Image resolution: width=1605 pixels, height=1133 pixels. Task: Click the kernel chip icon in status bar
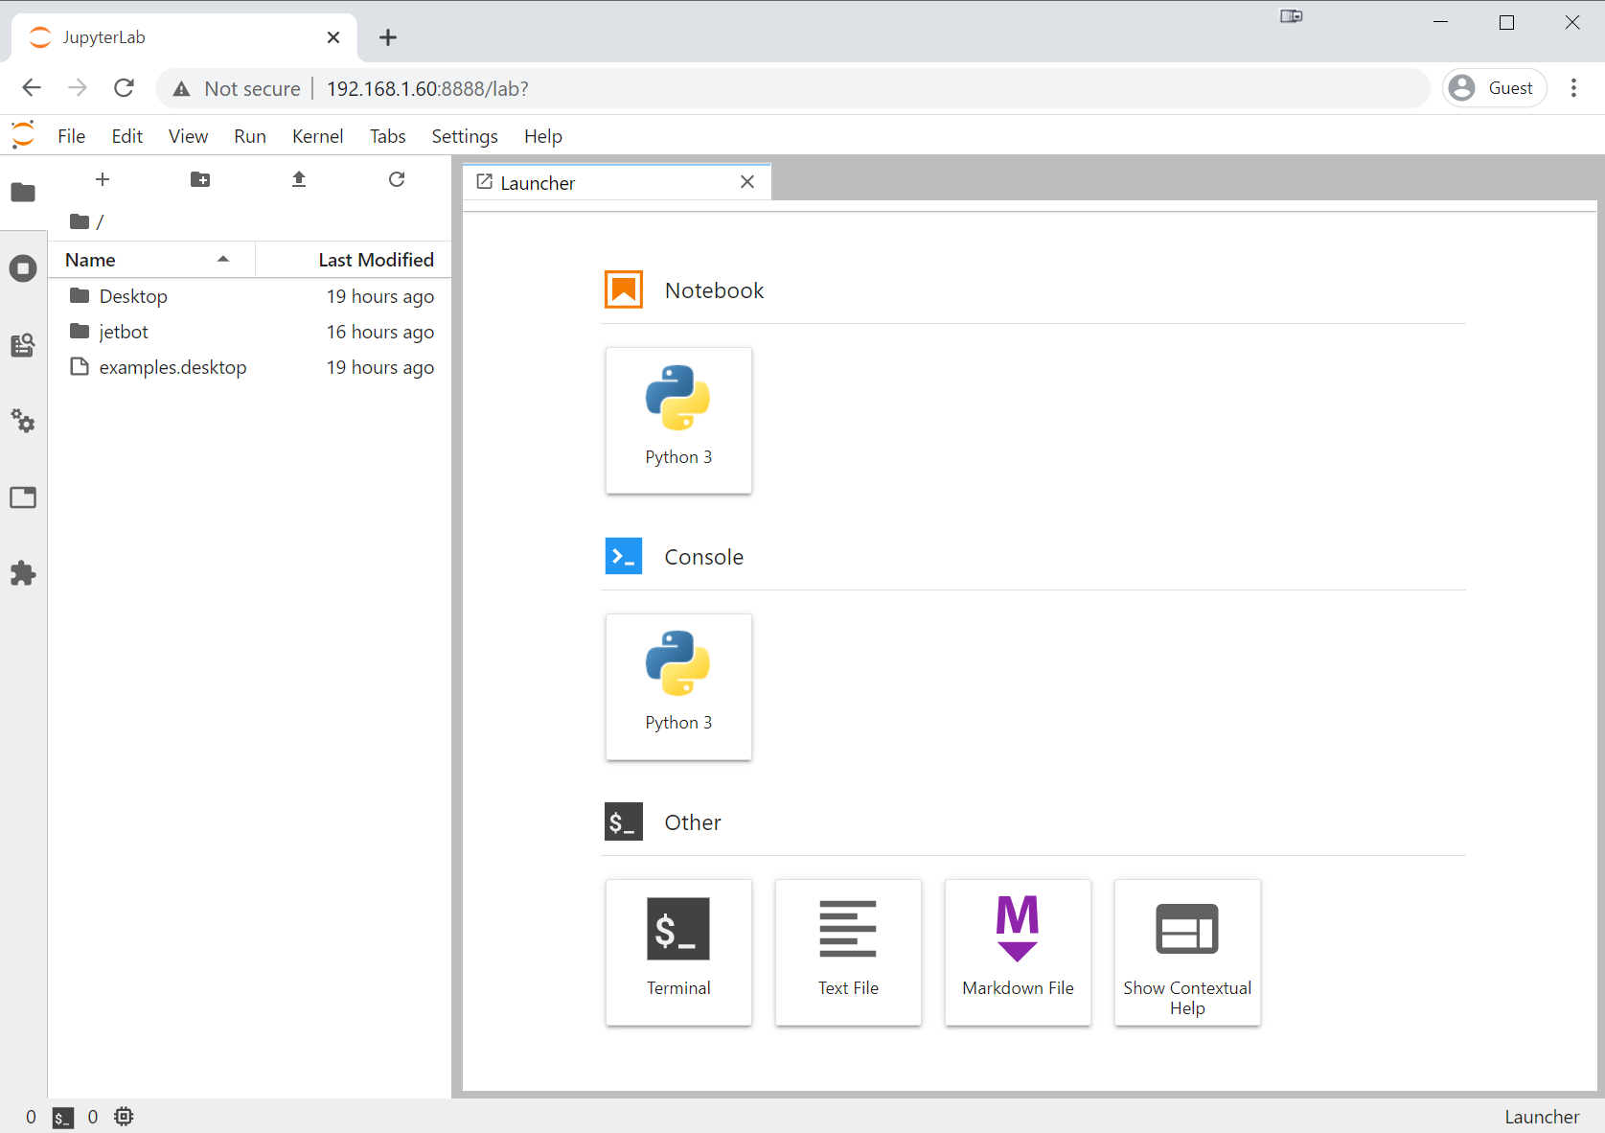[124, 1117]
